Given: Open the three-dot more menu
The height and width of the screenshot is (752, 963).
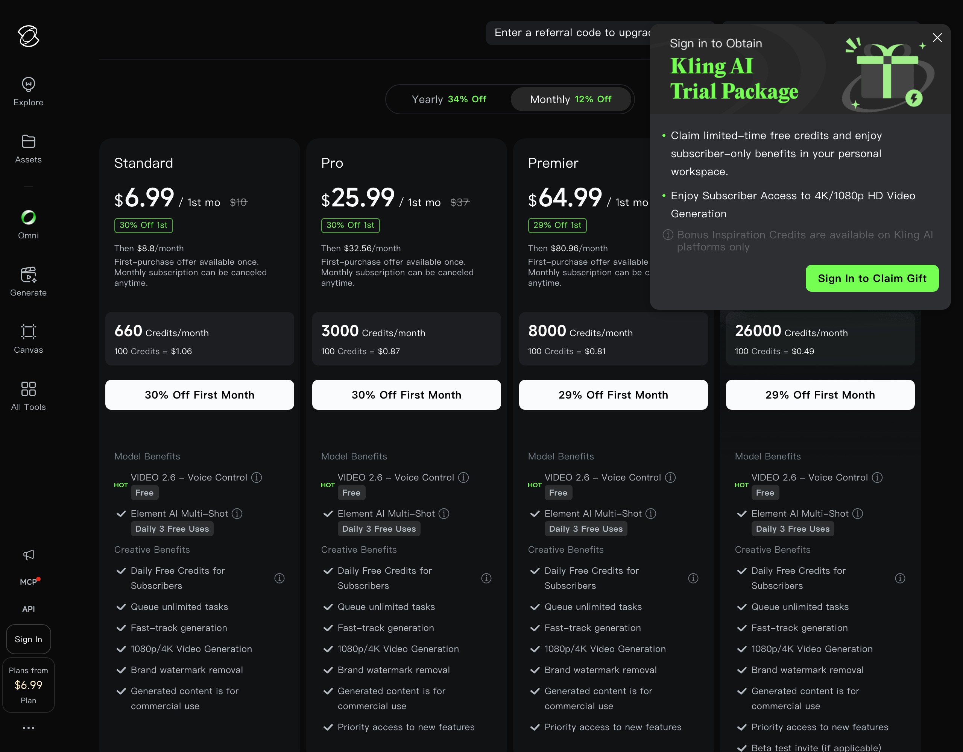Looking at the screenshot, I should pyautogui.click(x=28, y=728).
